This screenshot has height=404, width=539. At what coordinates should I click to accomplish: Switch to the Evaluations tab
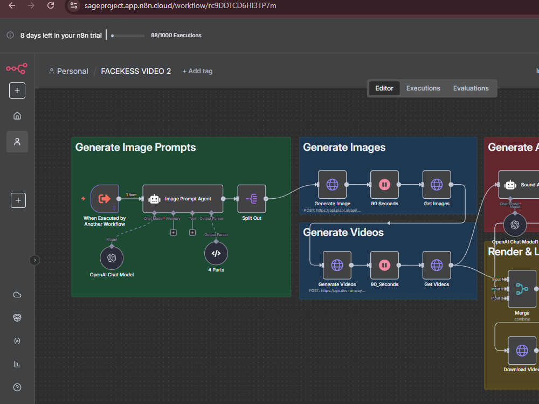pyautogui.click(x=471, y=88)
